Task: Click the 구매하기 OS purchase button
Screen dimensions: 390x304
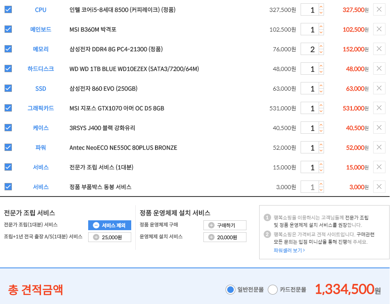Action: [225, 225]
